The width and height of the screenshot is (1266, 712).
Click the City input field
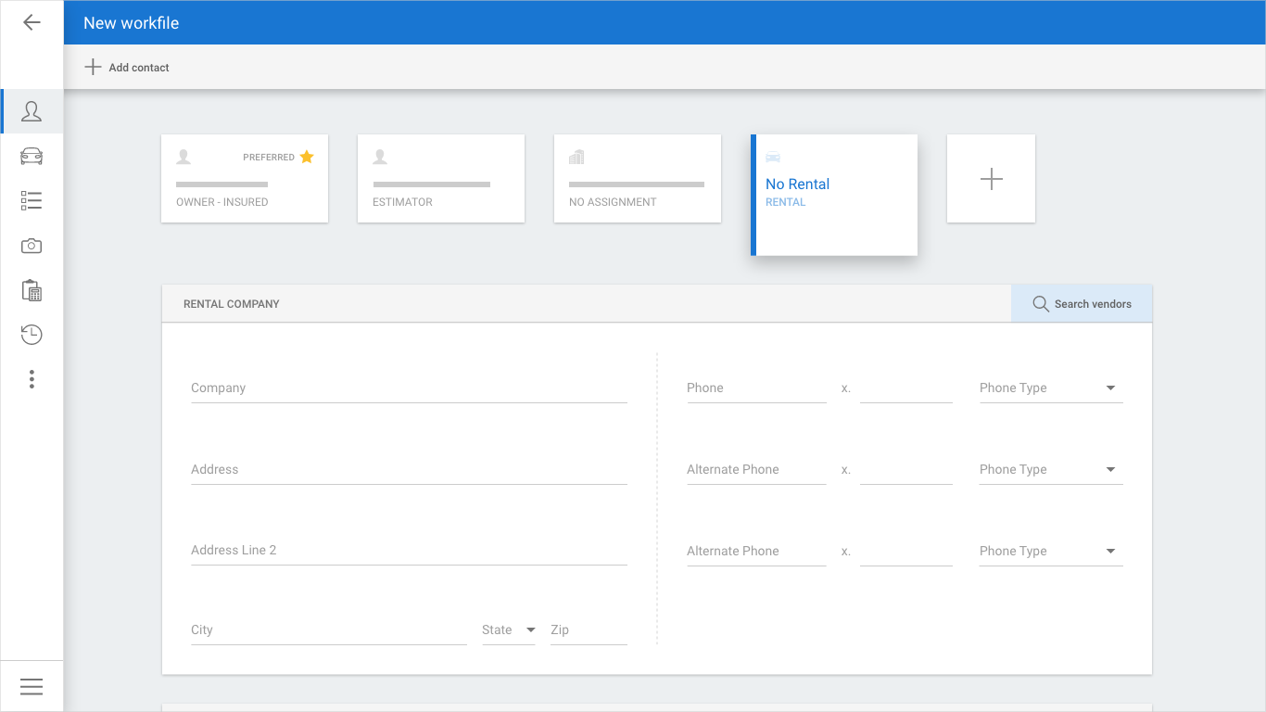pyautogui.click(x=329, y=630)
